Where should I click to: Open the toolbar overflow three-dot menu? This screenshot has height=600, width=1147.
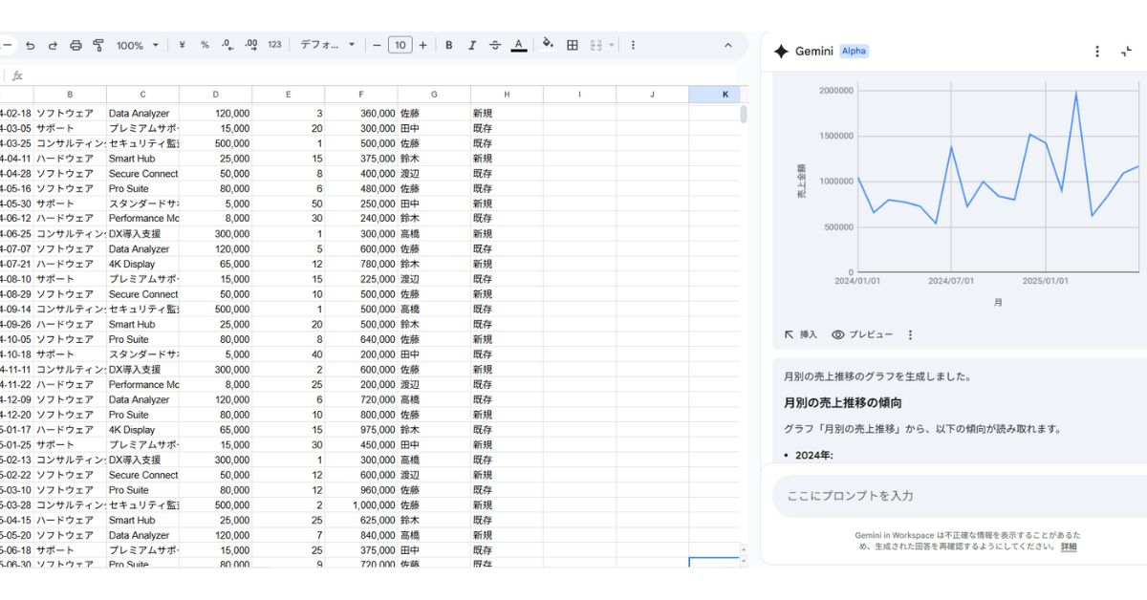tap(633, 45)
